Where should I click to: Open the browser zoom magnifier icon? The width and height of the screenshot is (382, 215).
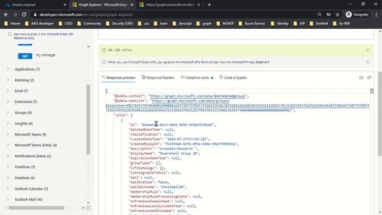(x=319, y=14)
